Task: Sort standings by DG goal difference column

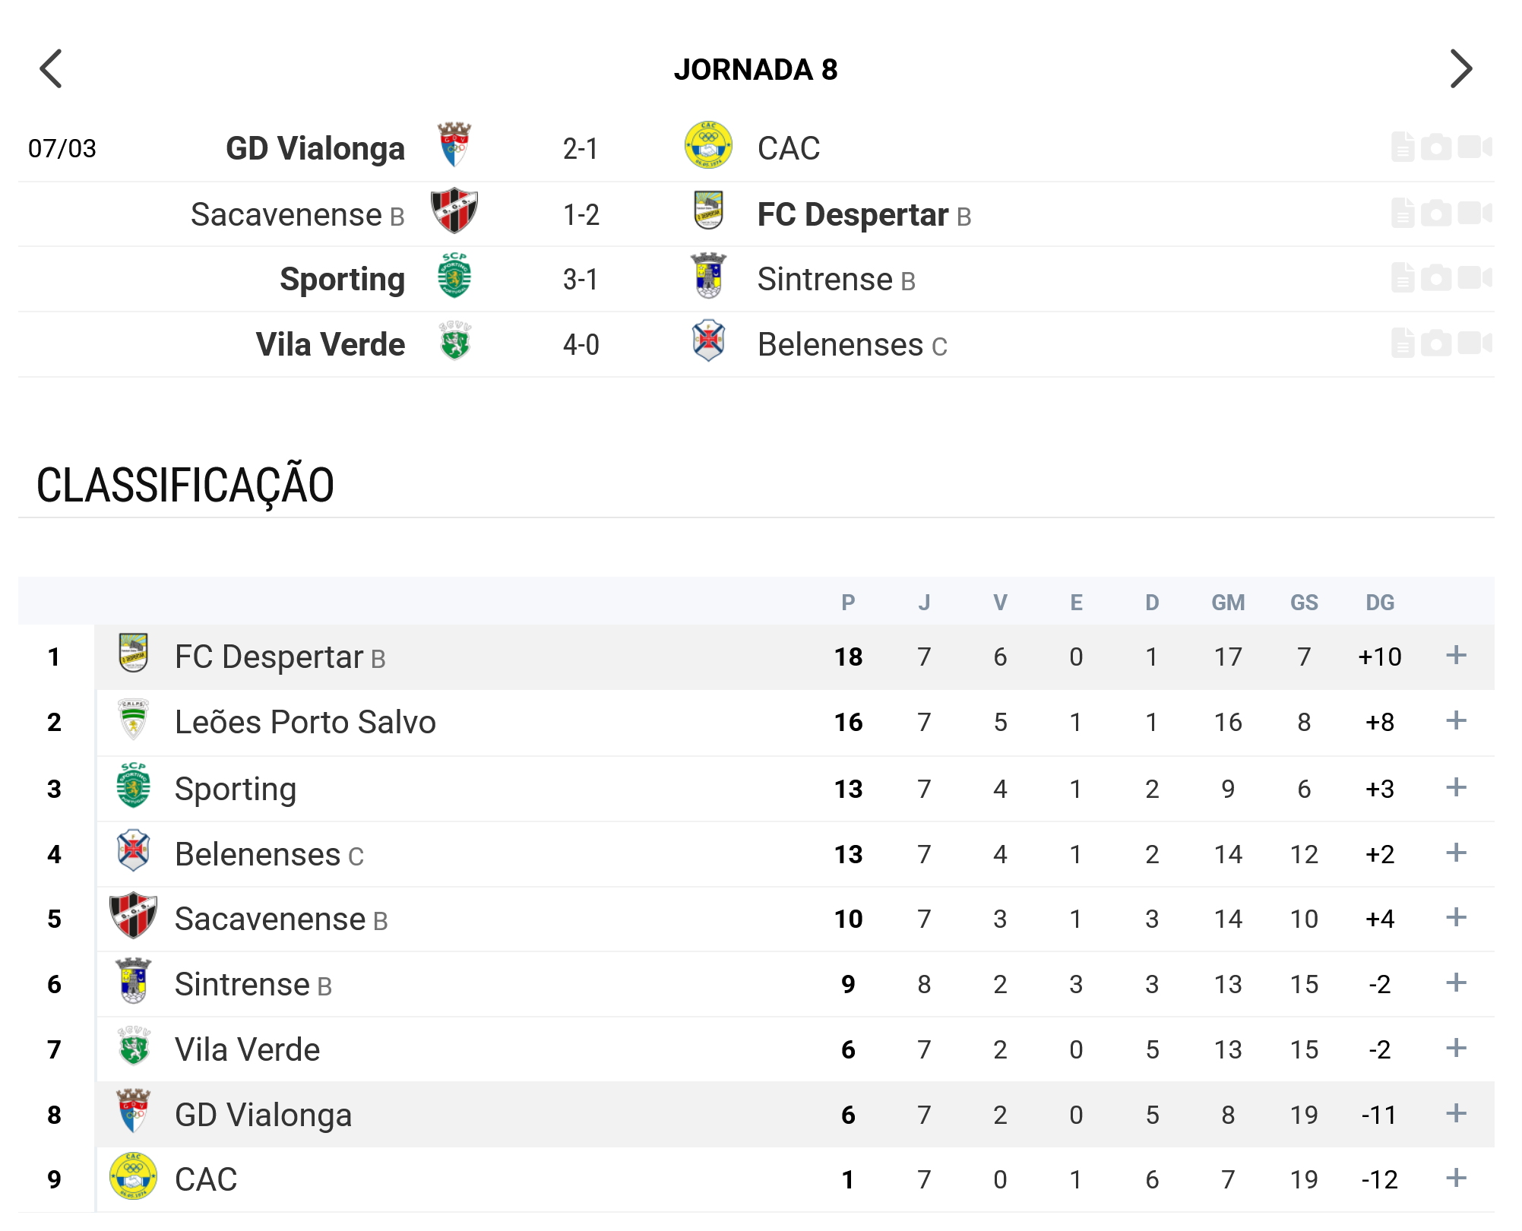Action: pos(1380,603)
